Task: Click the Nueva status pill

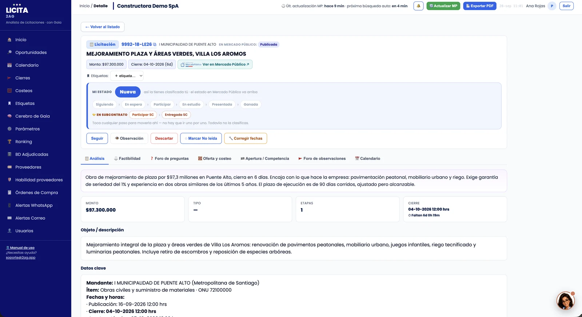Action: 128,92
